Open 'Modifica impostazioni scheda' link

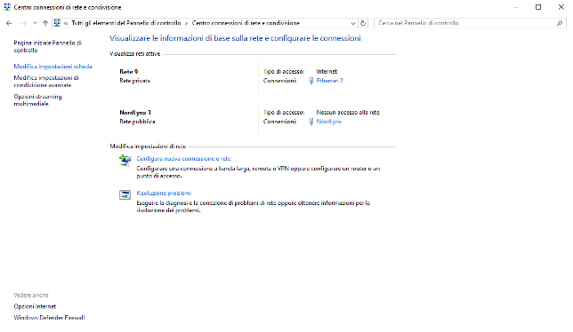pyautogui.click(x=53, y=67)
